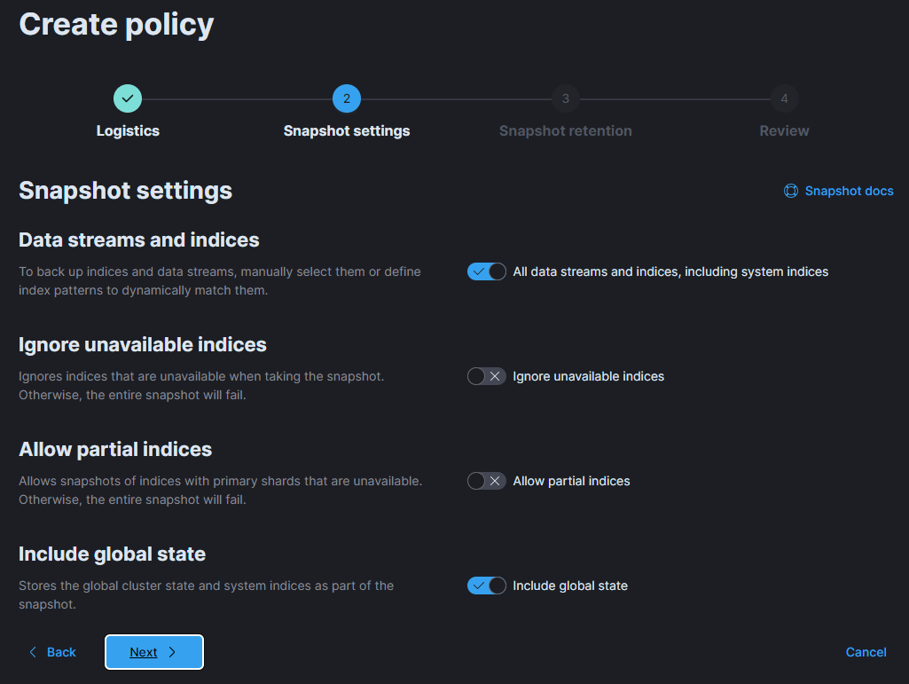Viewport: 909px width, 684px height.
Task: Go to the Logistics step label
Action: [x=128, y=131]
